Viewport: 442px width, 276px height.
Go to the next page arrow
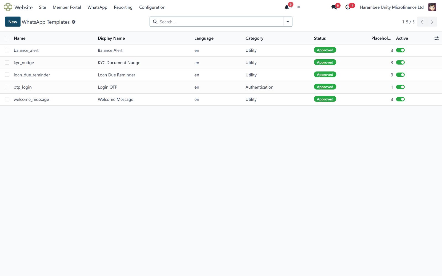432,22
